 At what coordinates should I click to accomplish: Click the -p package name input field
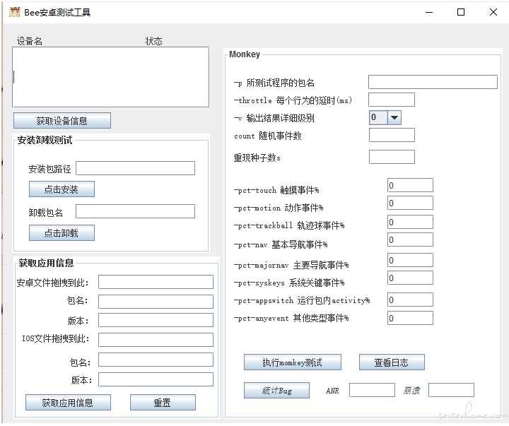[433, 82]
